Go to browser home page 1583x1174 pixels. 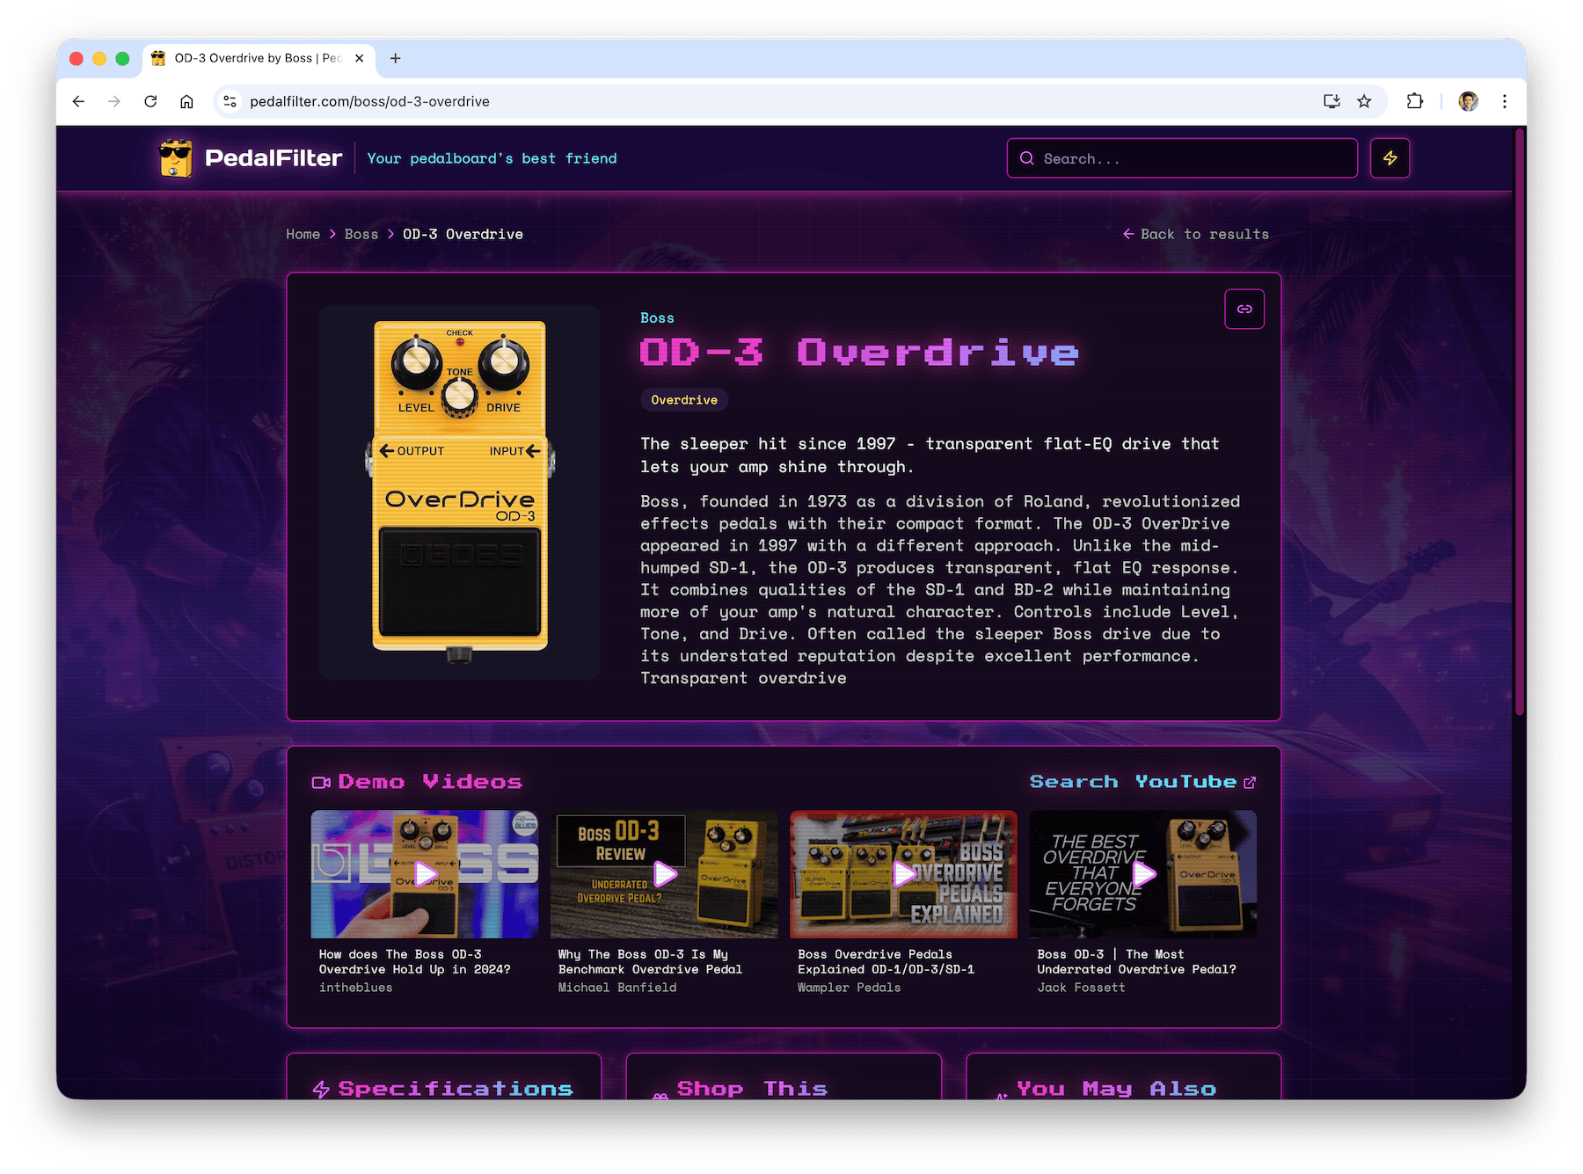click(186, 101)
